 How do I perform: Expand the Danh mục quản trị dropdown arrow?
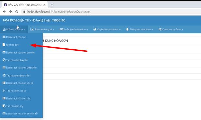tap(183, 30)
